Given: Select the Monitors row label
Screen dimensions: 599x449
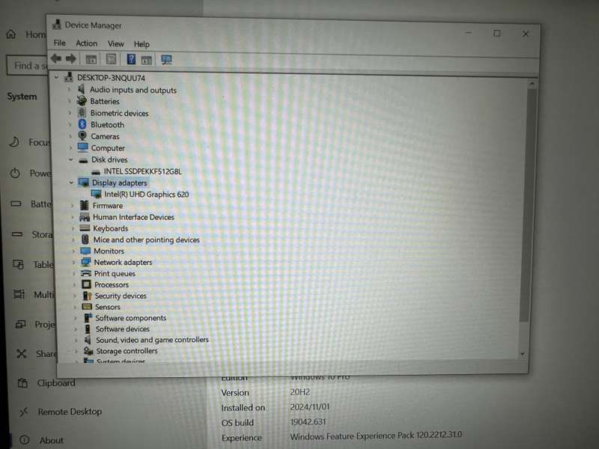Looking at the screenshot, I should (109, 251).
